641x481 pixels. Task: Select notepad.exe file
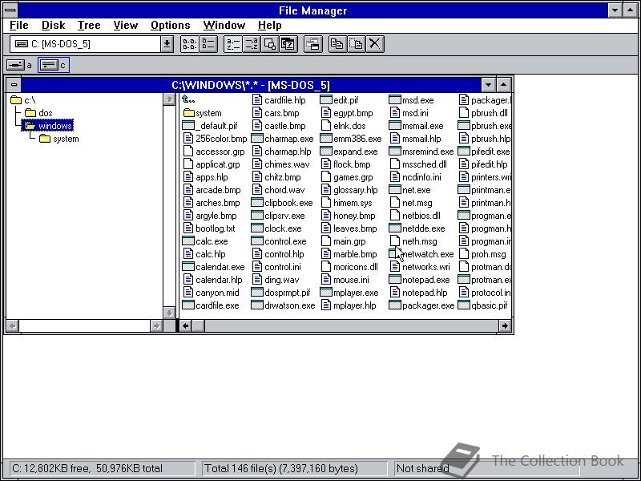419,280
